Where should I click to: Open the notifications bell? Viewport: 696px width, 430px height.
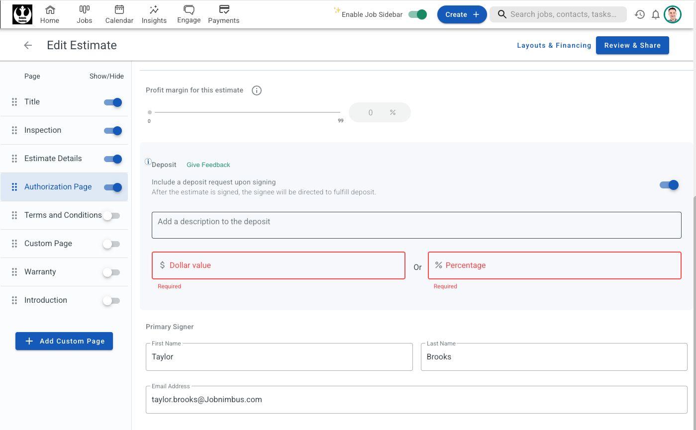pyautogui.click(x=656, y=14)
